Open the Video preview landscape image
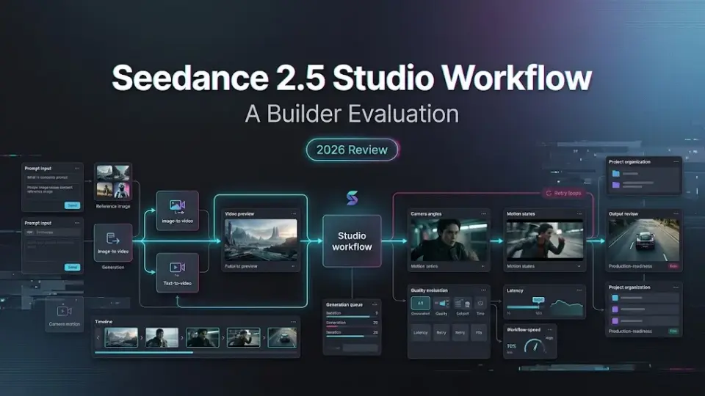The width and height of the screenshot is (705, 396). [261, 240]
